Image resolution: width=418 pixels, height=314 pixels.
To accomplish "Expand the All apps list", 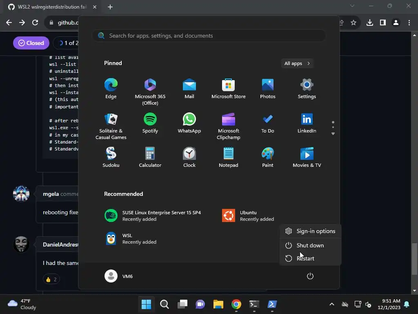I will [x=297, y=63].
